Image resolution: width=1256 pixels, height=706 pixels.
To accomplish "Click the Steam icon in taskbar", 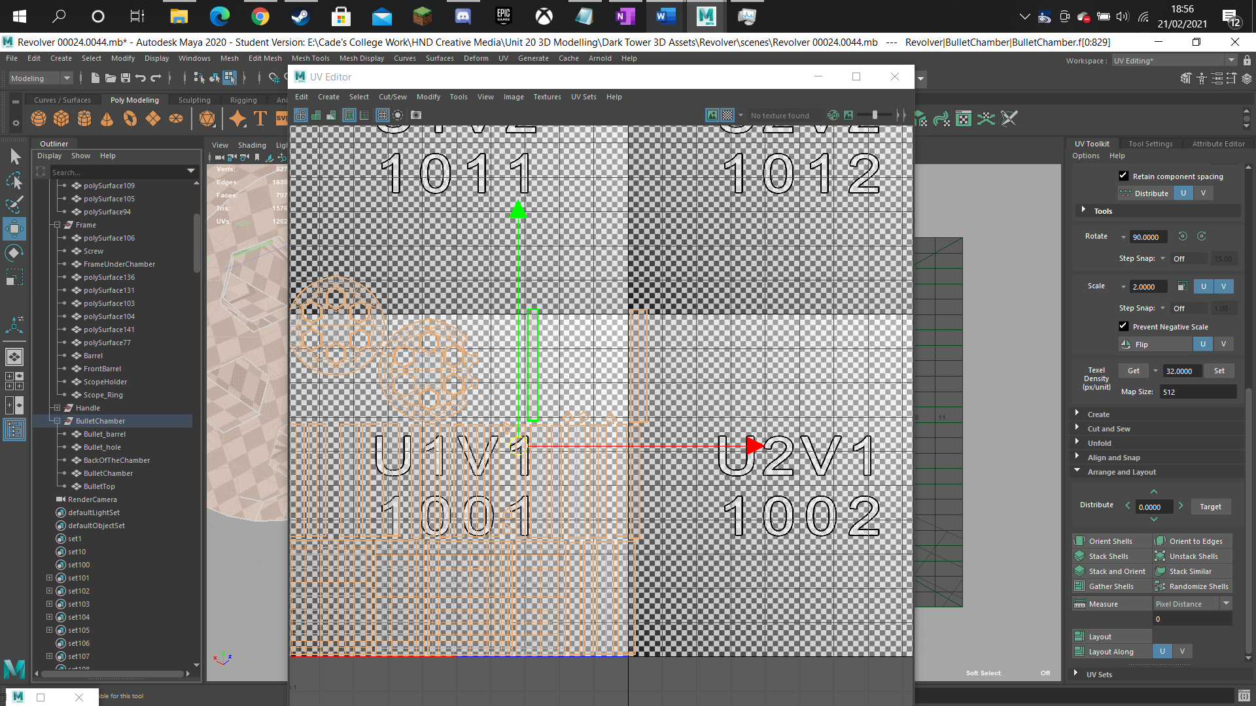I will 300,16.
